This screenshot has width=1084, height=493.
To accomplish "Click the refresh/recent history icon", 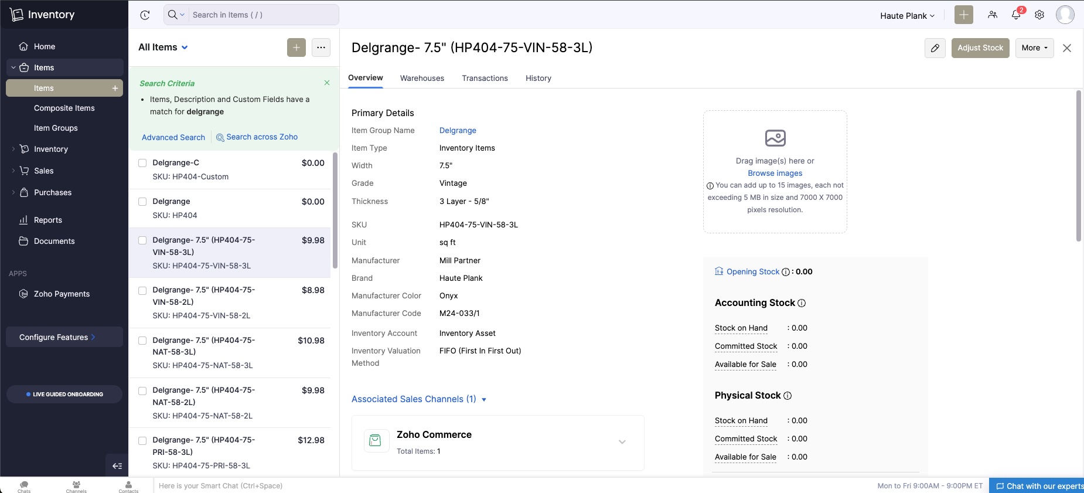I will click(145, 15).
